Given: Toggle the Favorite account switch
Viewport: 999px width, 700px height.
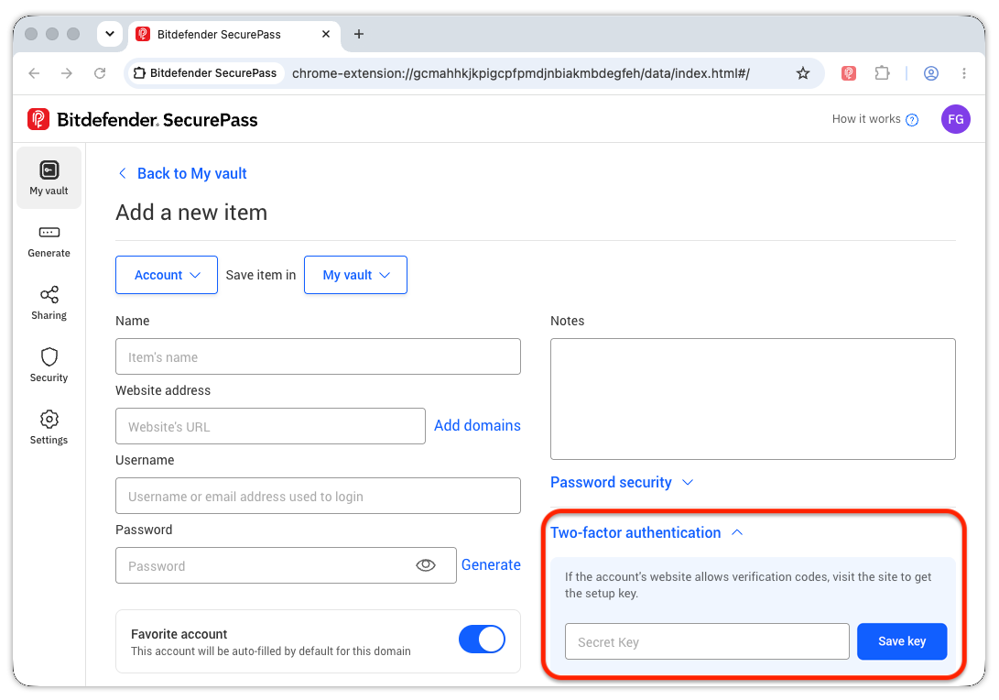Looking at the screenshot, I should 482,640.
